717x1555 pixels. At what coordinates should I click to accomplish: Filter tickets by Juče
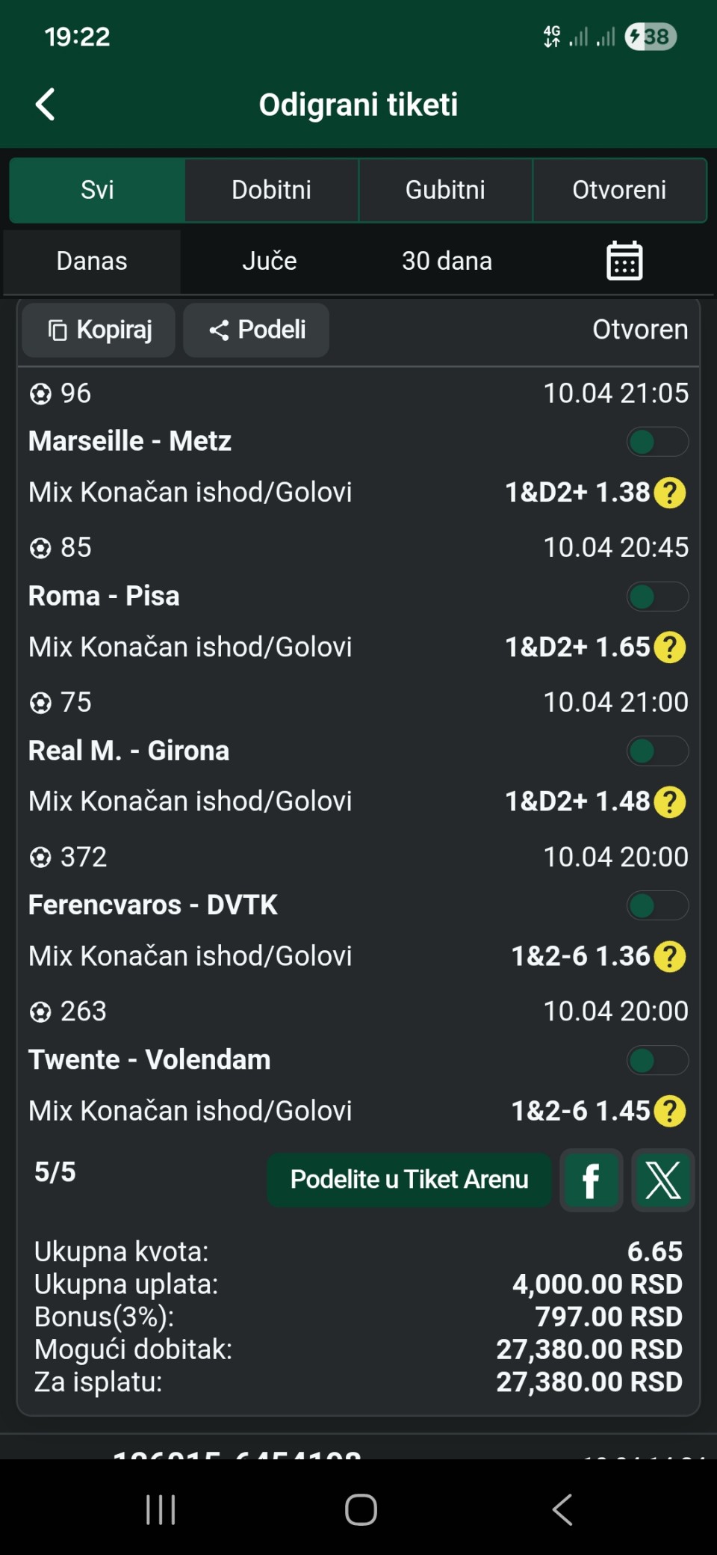coord(270,261)
